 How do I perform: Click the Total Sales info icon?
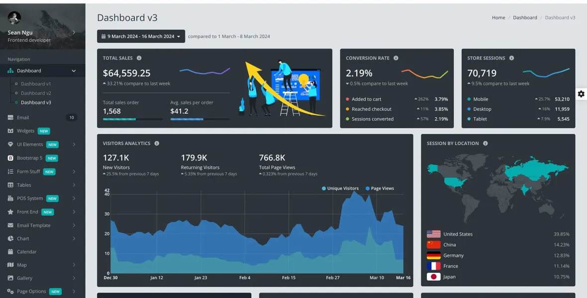(x=139, y=58)
